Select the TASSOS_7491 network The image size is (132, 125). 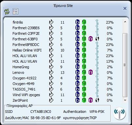click(24, 89)
